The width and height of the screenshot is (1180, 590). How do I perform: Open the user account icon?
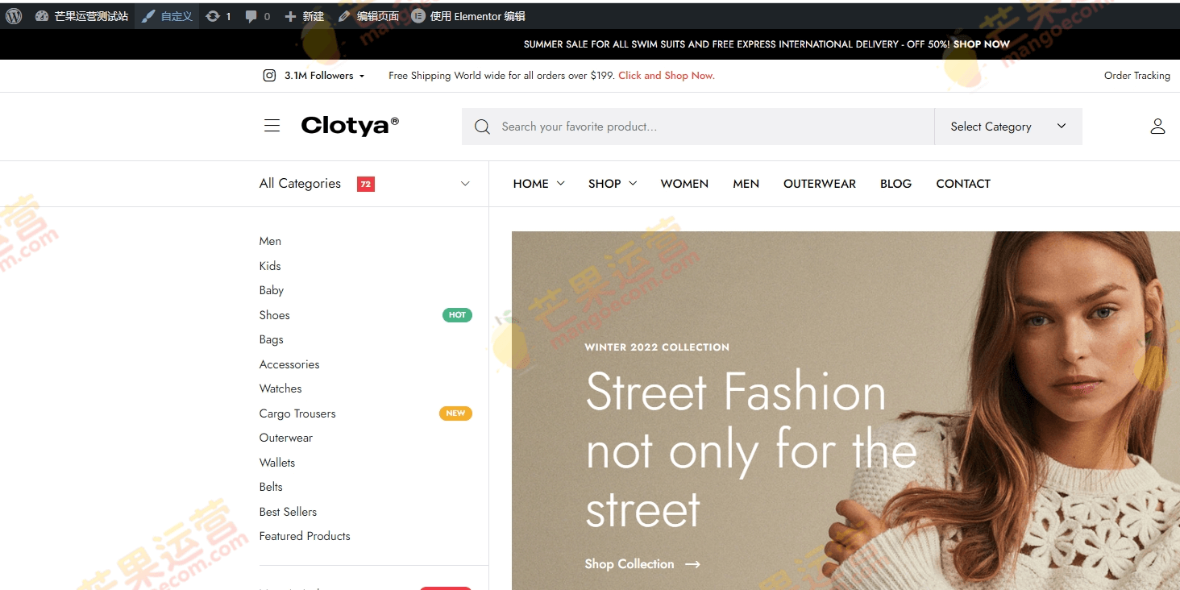[1157, 126]
